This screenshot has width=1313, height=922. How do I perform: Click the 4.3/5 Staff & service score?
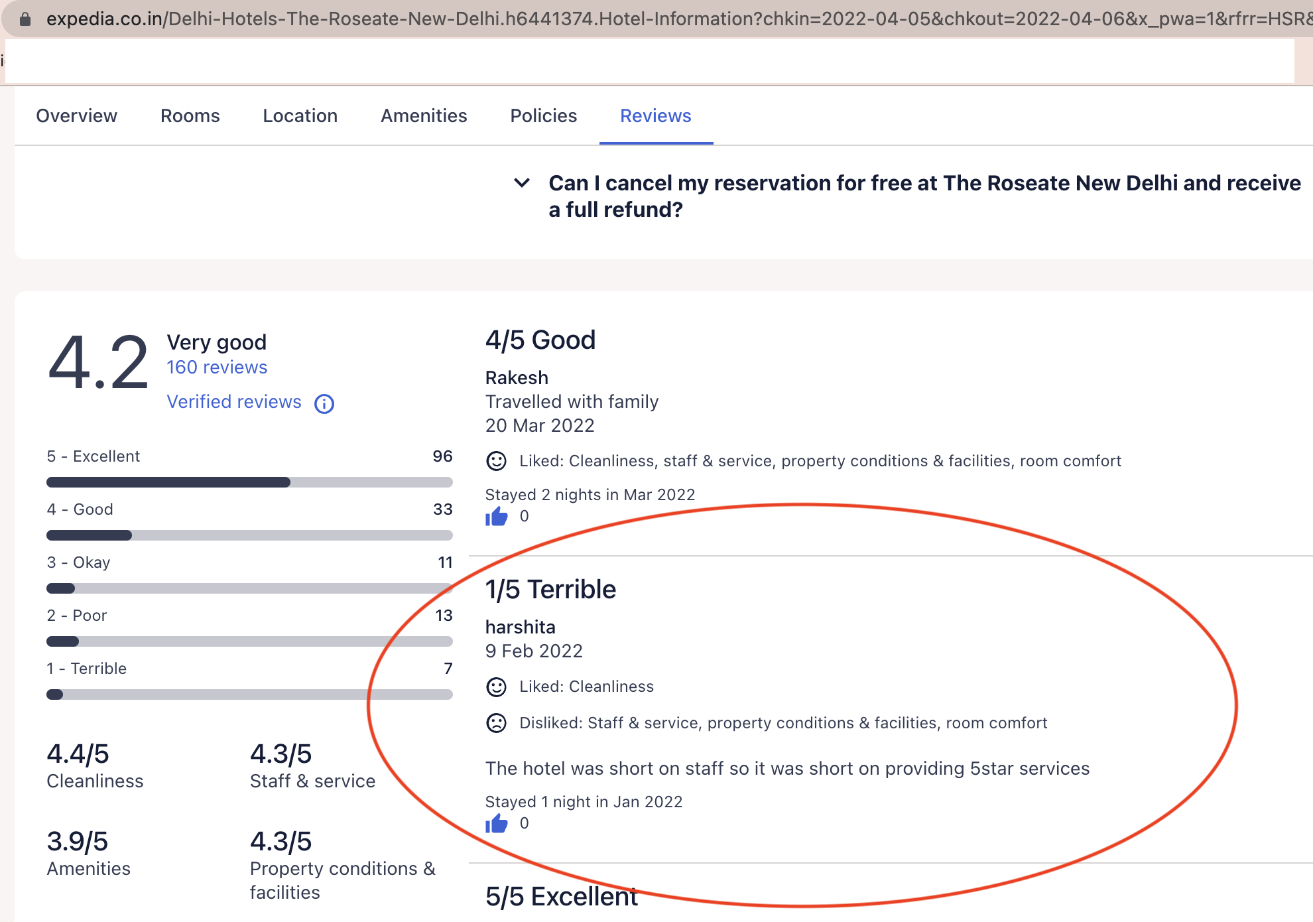[281, 754]
